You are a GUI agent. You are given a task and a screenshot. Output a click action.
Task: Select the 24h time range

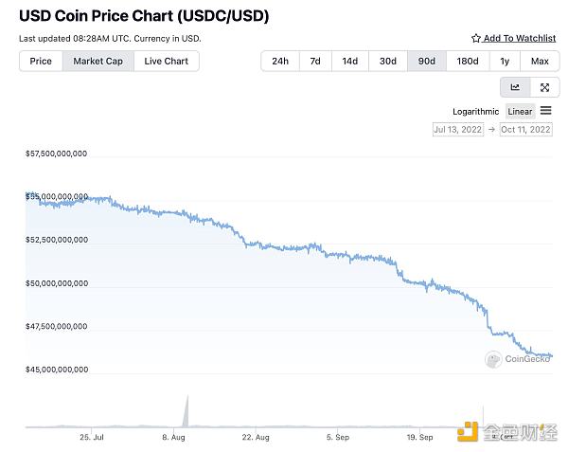point(280,61)
